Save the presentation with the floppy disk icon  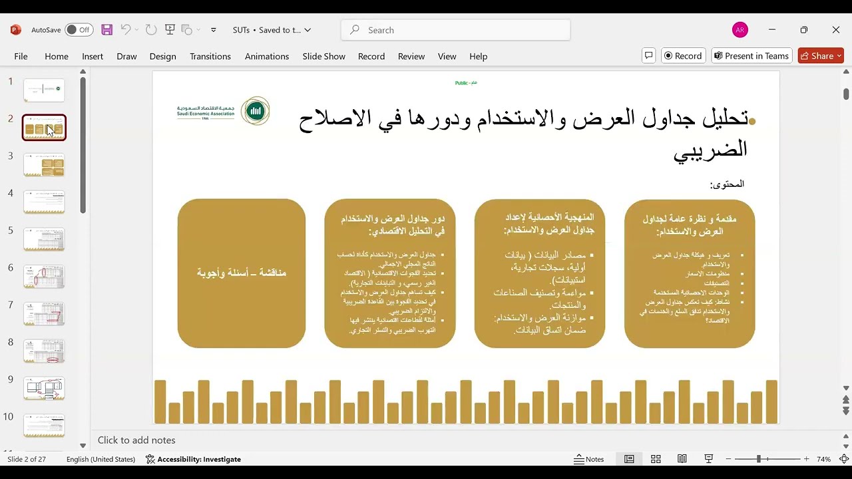pyautogui.click(x=106, y=30)
